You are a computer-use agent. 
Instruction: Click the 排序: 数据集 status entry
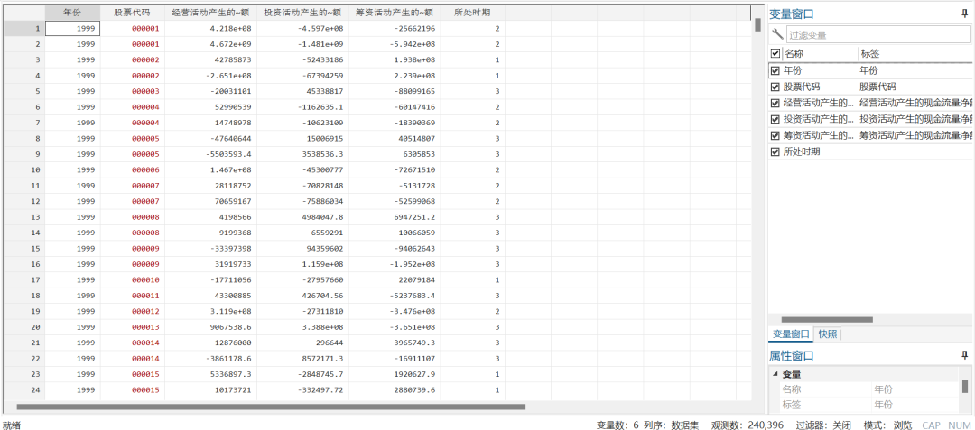pyautogui.click(x=672, y=425)
